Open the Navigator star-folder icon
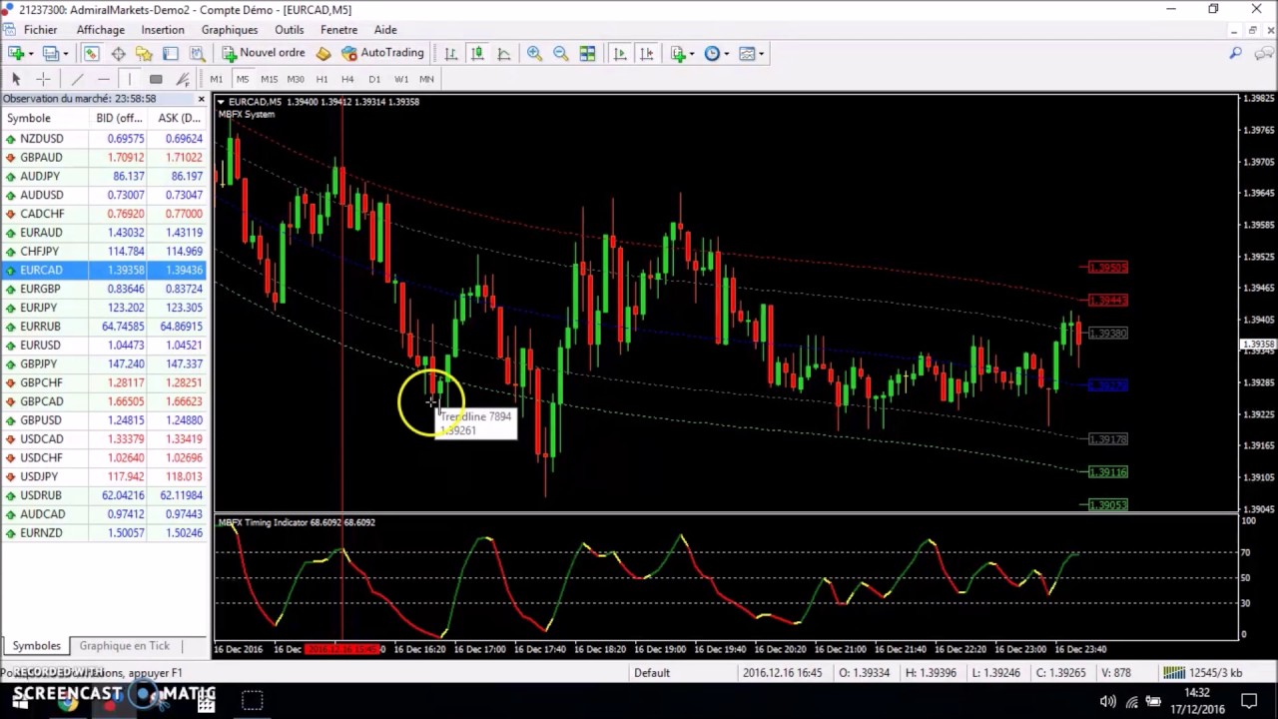The image size is (1278, 719). pos(144,53)
